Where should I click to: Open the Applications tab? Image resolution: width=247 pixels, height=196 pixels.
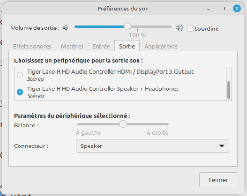pos(161,46)
